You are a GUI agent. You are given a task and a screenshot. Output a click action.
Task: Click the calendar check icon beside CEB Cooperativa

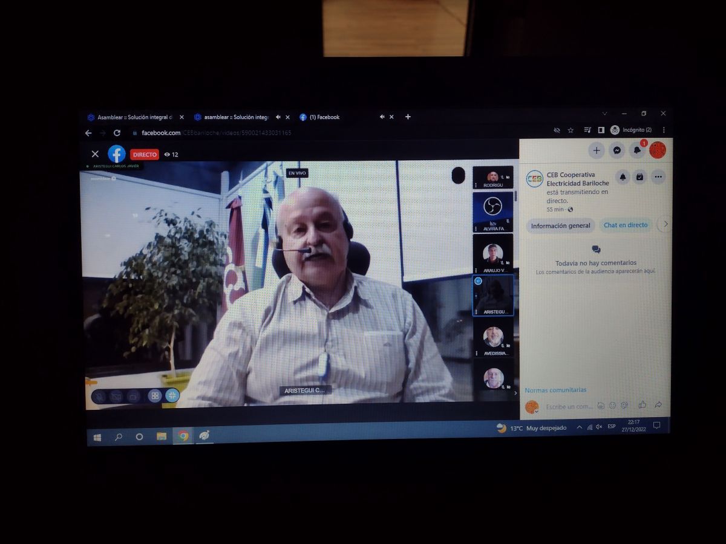click(x=640, y=177)
